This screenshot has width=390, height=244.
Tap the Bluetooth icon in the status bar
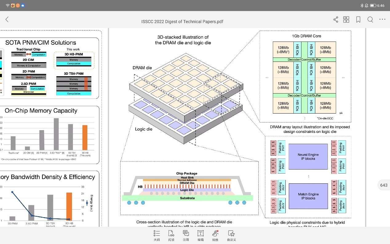tap(362, 6)
